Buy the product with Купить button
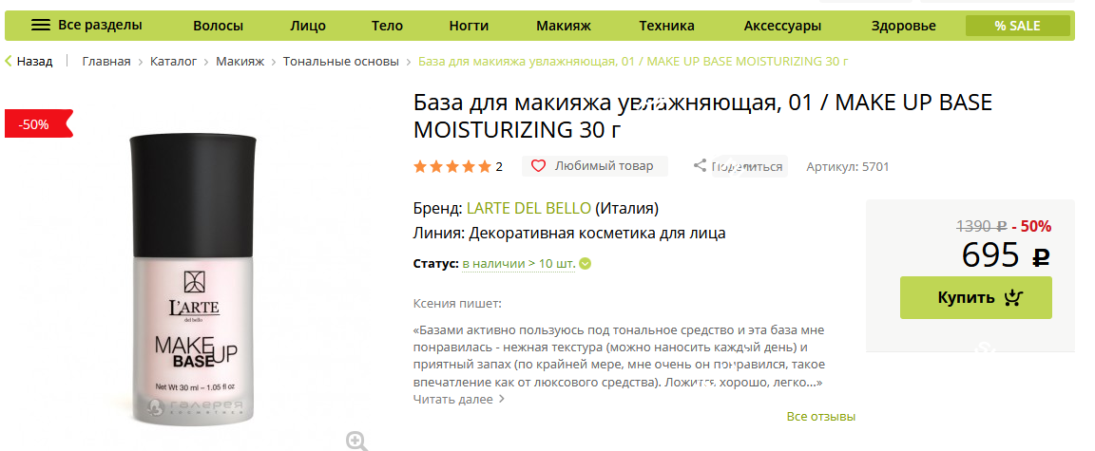Screen dimensions: 1095x451 (x=975, y=297)
